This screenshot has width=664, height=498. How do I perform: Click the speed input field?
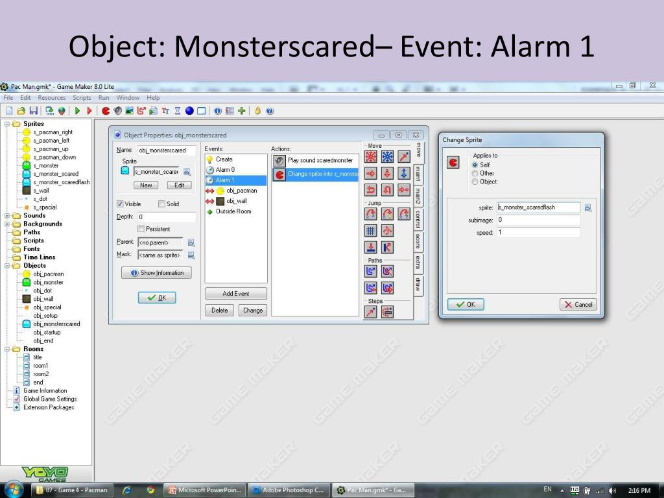pyautogui.click(x=538, y=233)
